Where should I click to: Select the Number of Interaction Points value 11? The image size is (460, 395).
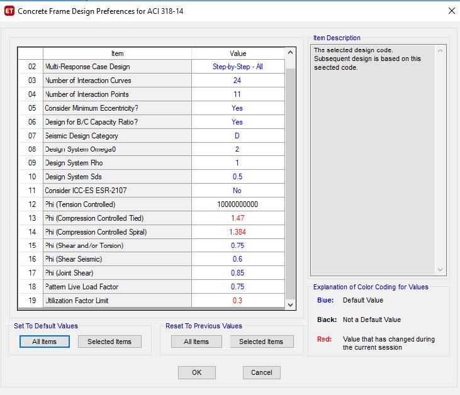click(x=238, y=94)
